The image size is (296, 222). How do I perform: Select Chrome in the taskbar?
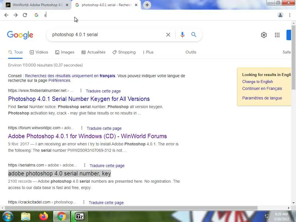pyautogui.click(x=62, y=216)
